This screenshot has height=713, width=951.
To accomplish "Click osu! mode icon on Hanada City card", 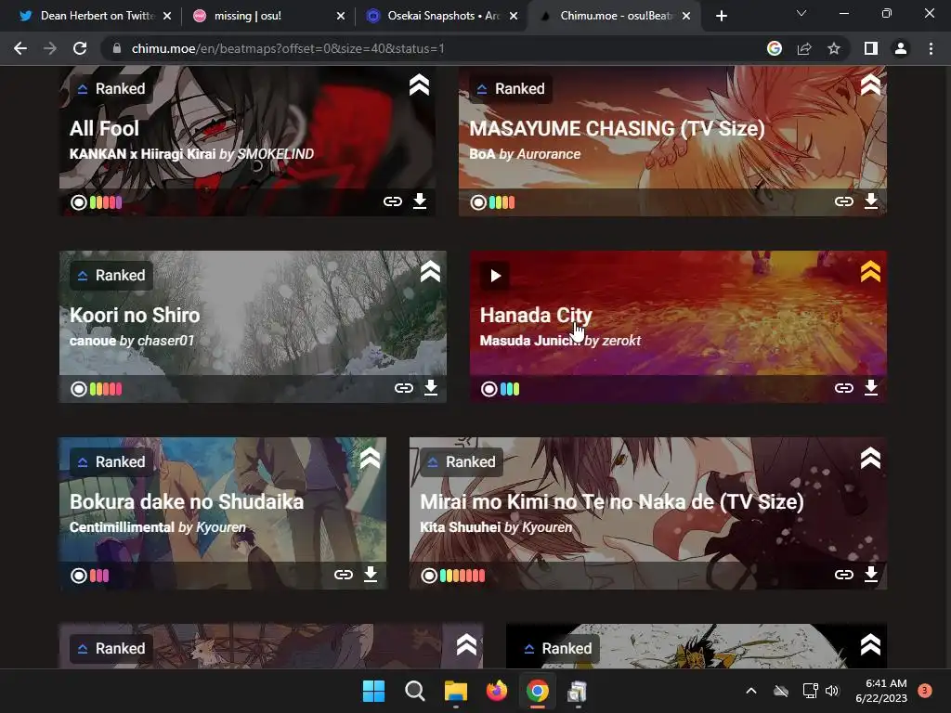I will pos(489,389).
